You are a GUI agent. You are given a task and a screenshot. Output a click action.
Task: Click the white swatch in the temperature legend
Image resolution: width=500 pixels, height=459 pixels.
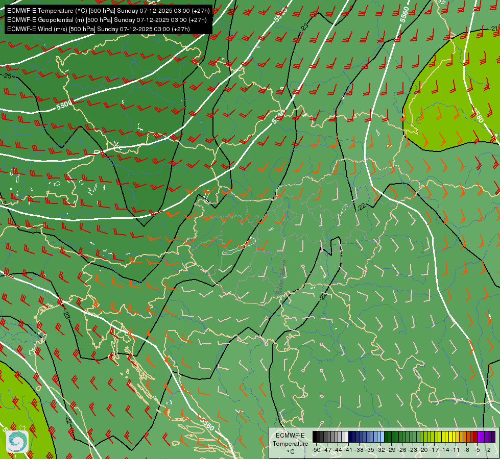(347, 437)
